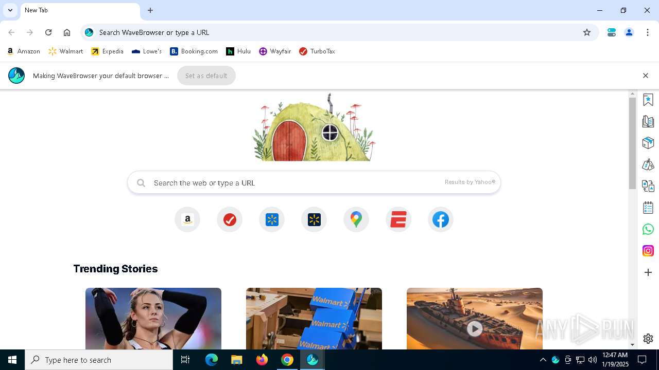The width and height of the screenshot is (659, 370).
Task: Play the desert shipwreck story video
Action: (x=475, y=328)
